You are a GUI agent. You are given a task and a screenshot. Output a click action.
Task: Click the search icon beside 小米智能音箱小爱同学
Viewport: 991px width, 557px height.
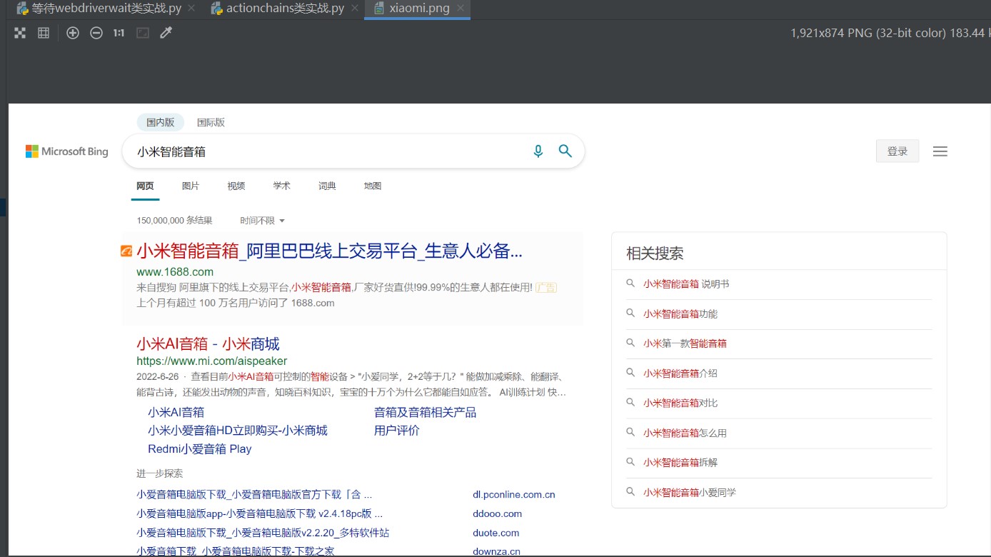pyautogui.click(x=630, y=492)
